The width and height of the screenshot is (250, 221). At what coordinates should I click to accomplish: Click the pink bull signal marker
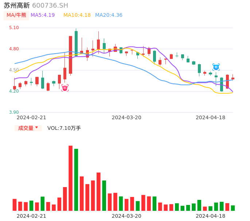(65, 88)
